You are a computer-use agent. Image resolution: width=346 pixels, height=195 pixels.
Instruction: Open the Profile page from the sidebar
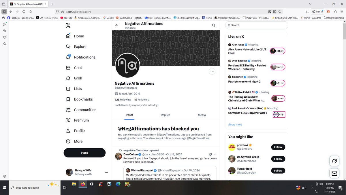click(75, 131)
